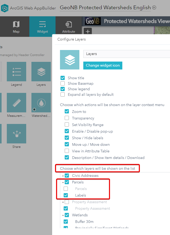Click the 'Civic Addresses' layer name

click(x=85, y=176)
